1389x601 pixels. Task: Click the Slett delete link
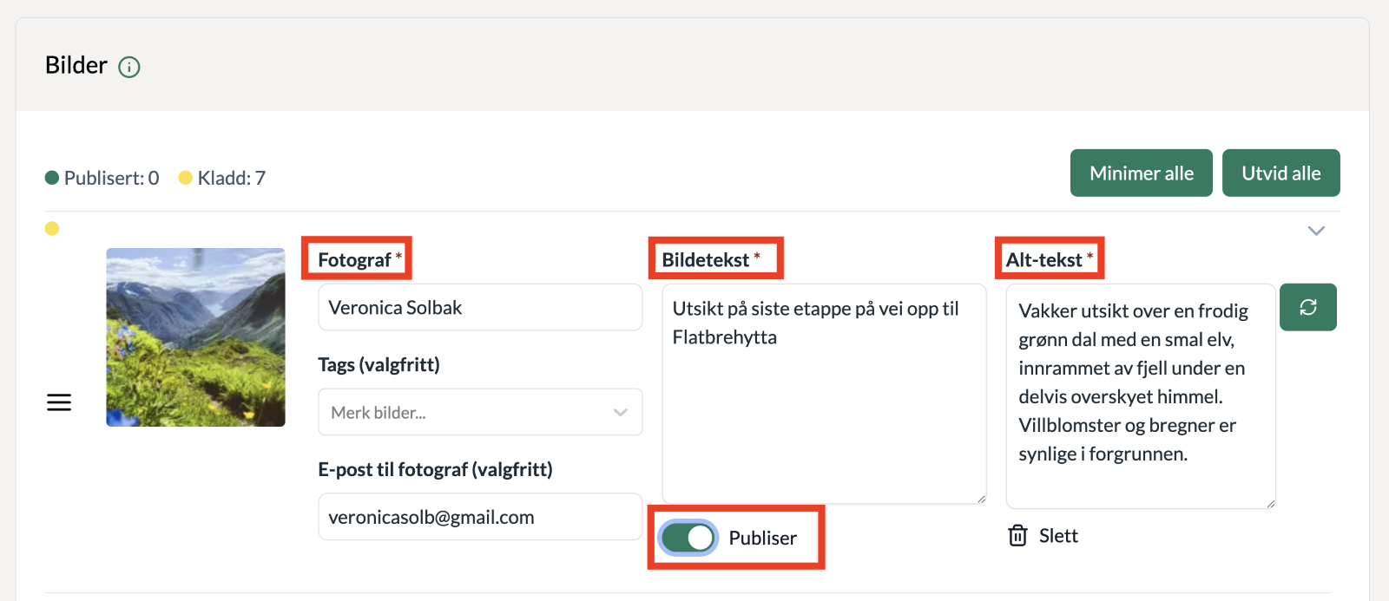coord(1058,536)
